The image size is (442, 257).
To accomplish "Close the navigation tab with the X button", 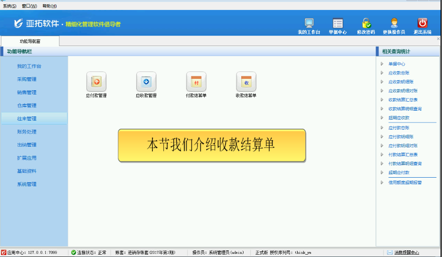I will 438,39.
